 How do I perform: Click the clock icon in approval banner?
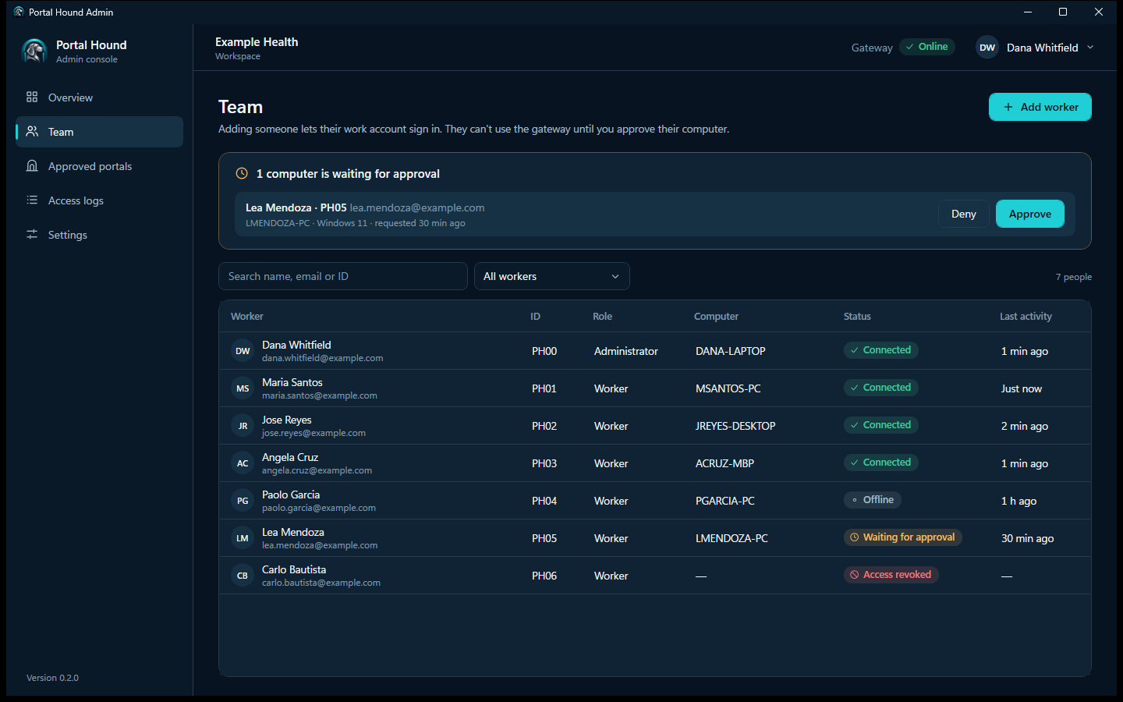point(242,173)
